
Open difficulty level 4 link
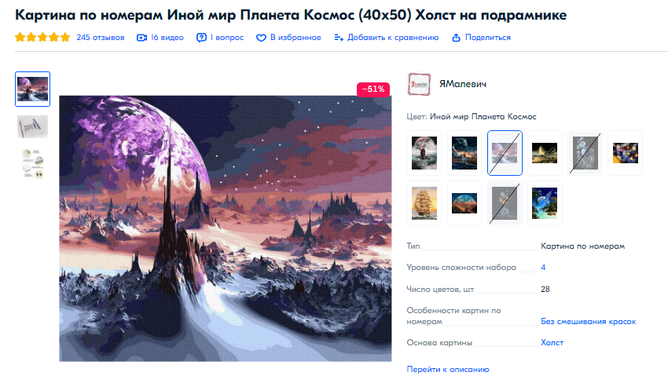[543, 268]
